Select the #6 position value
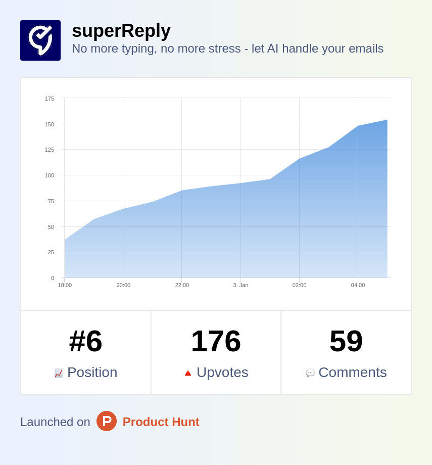Image resolution: width=432 pixels, height=465 pixels. (x=86, y=341)
